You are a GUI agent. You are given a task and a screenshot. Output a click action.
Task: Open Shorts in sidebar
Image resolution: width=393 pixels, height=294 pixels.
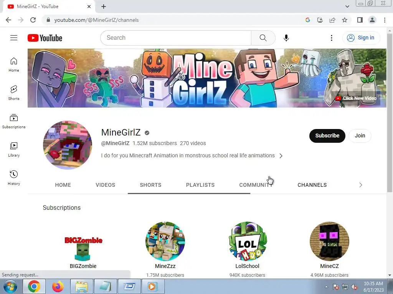coord(14,93)
